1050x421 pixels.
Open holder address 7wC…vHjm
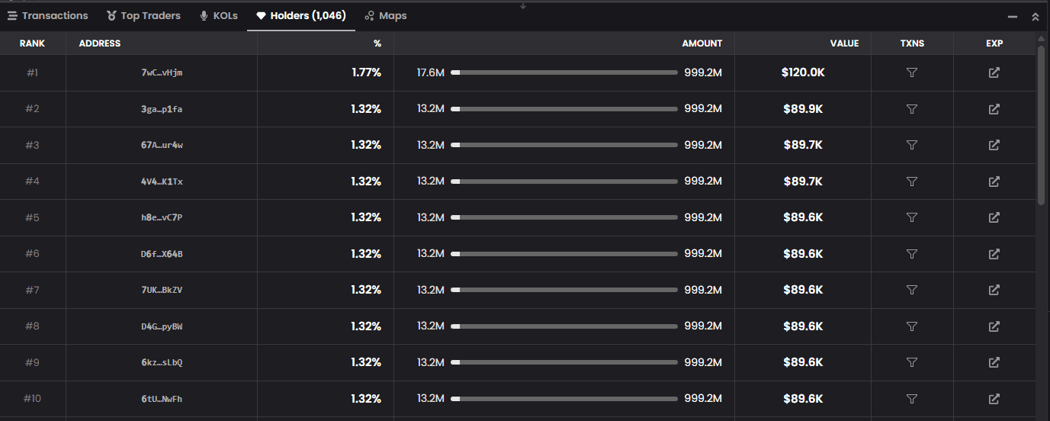pyautogui.click(x=162, y=72)
